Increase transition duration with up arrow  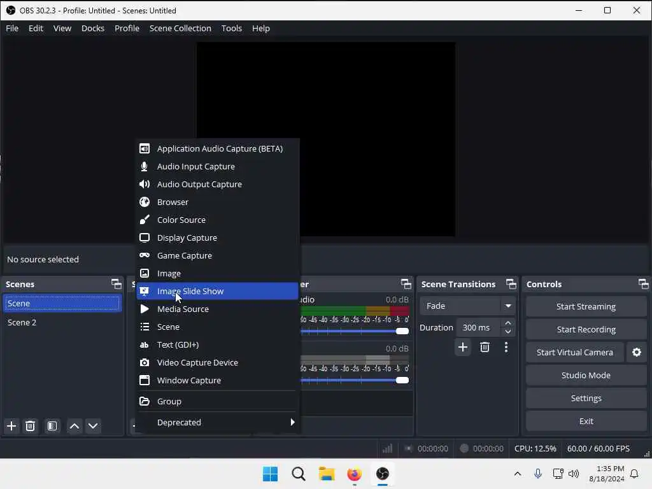tap(507, 323)
